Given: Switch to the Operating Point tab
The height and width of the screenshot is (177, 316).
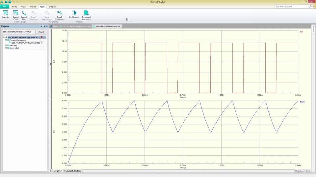Looking at the screenshot, I should pyautogui.click(x=56, y=171).
